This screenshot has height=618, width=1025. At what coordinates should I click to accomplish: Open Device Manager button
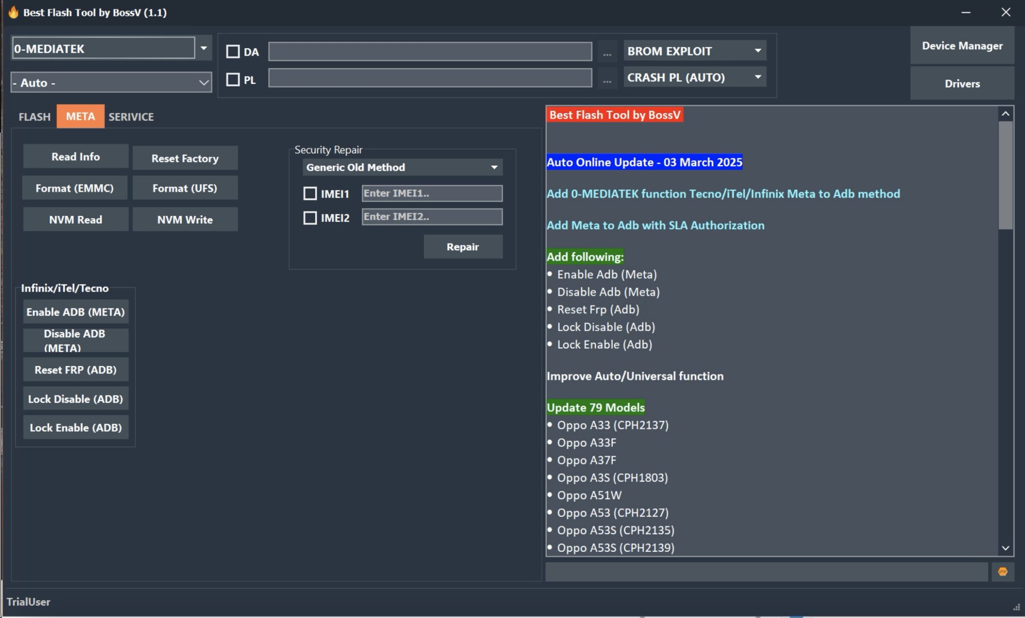coord(962,46)
